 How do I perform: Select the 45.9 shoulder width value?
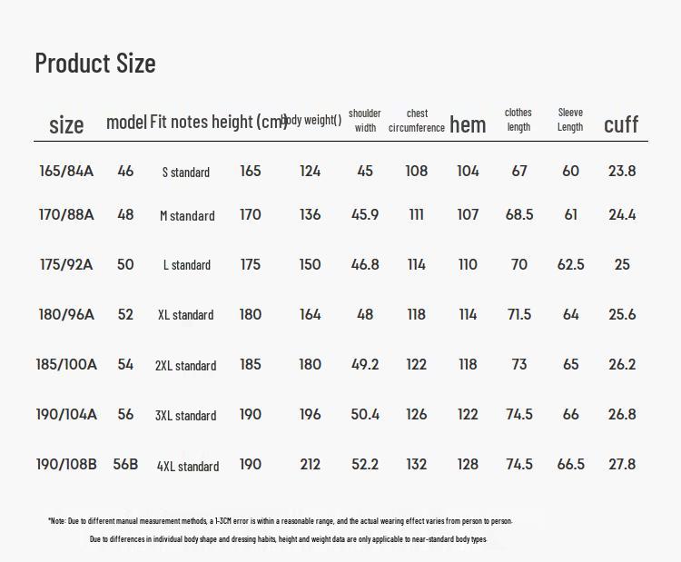(365, 215)
